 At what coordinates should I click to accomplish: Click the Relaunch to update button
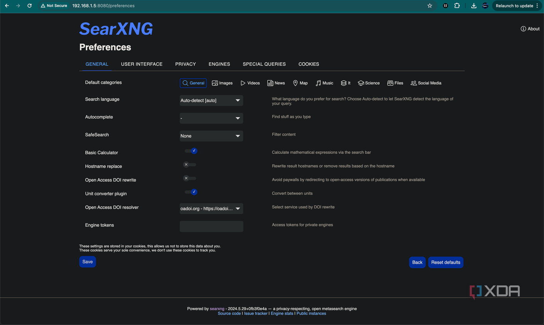click(x=517, y=6)
